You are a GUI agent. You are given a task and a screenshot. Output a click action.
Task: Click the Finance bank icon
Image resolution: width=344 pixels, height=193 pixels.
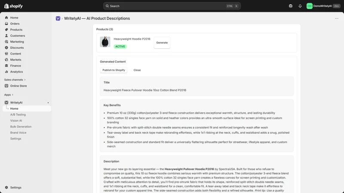point(6,66)
